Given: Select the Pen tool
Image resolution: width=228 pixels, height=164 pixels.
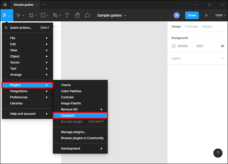Looking at the screenshot, I should pos(55,15).
